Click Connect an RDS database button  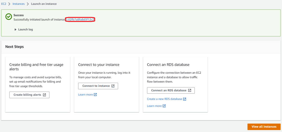(171, 90)
